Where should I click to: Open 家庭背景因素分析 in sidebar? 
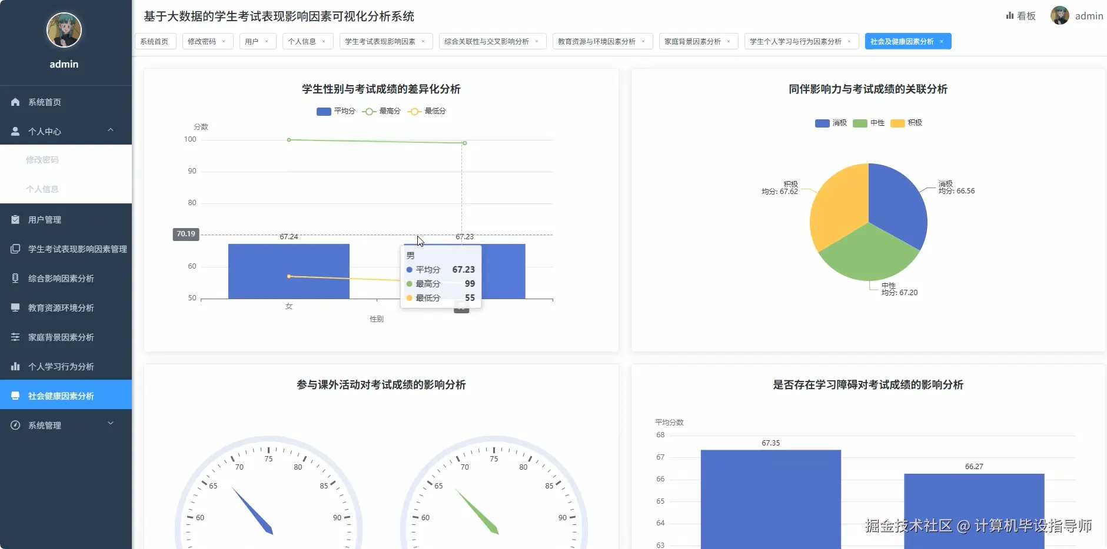point(66,337)
